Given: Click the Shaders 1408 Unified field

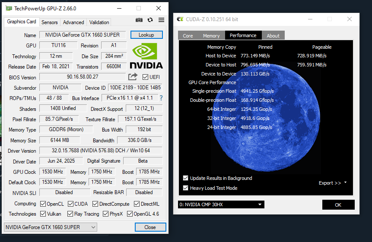Looking at the screenshot, I should click(x=63, y=108).
